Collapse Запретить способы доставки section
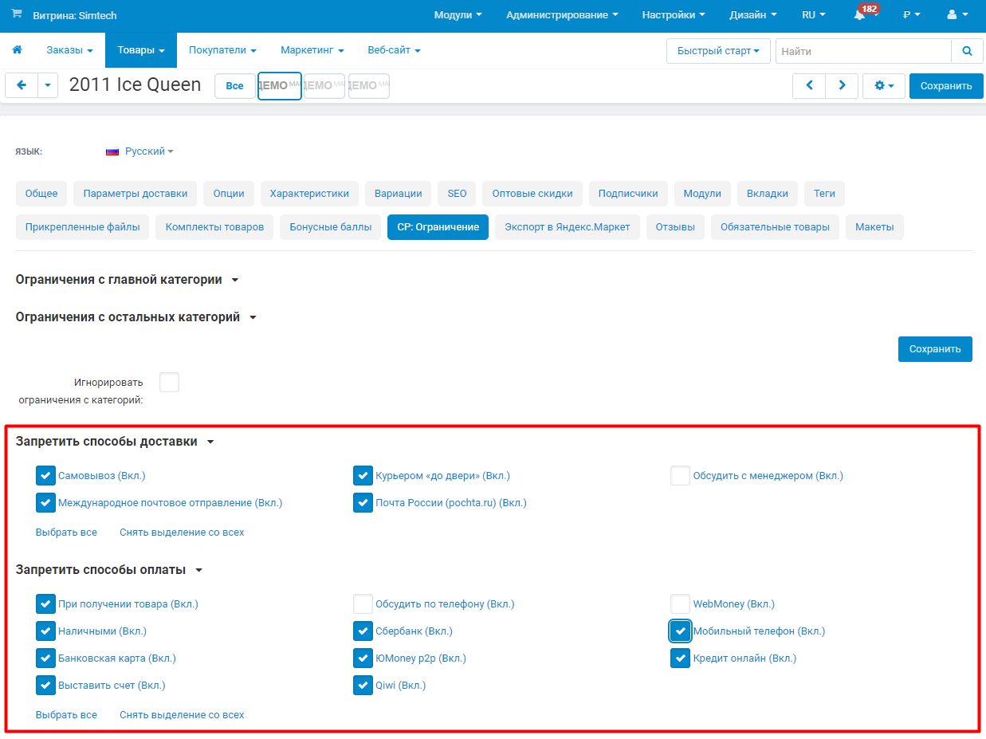This screenshot has width=986, height=739. coord(116,442)
